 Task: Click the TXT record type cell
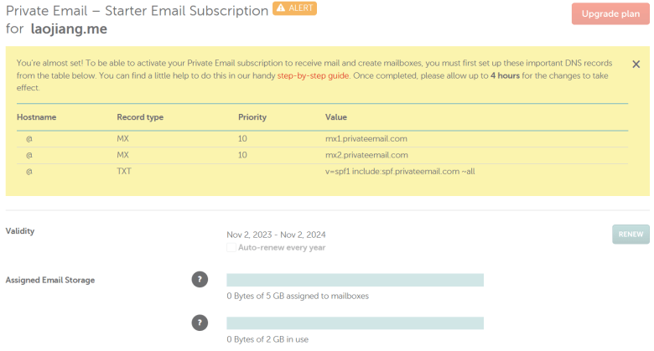pyautogui.click(x=124, y=172)
